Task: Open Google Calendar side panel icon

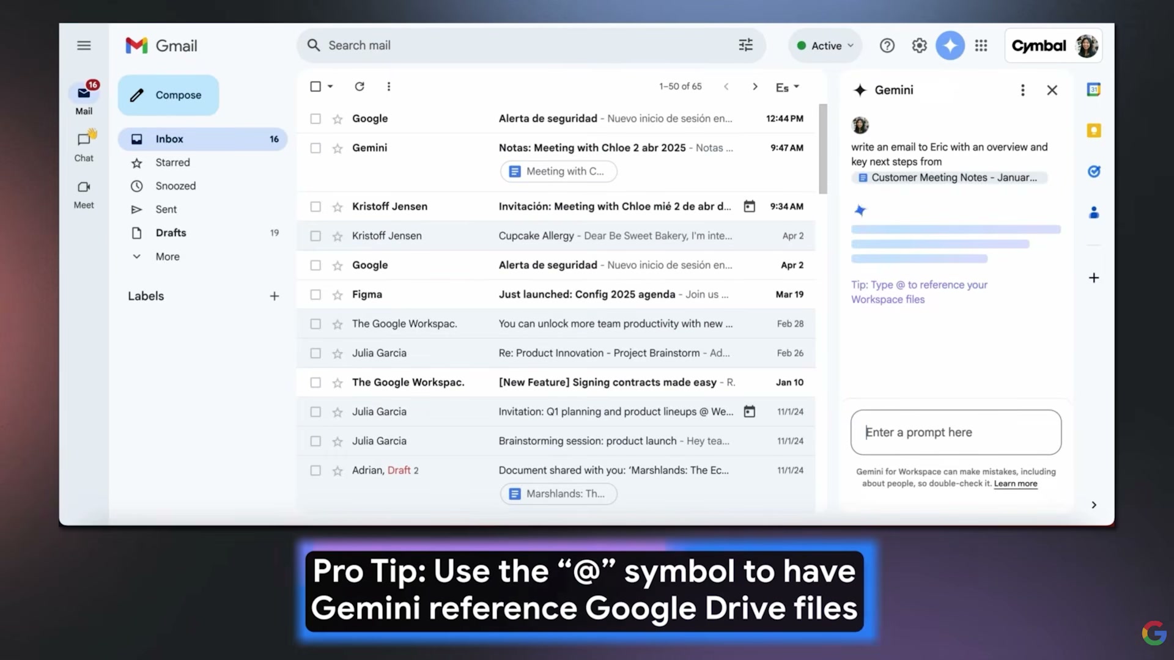Action: [1094, 90]
